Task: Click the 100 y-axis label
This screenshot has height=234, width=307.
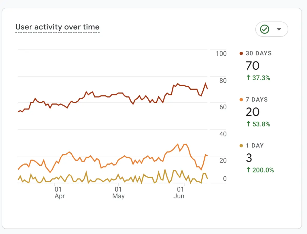Action: [221, 54]
